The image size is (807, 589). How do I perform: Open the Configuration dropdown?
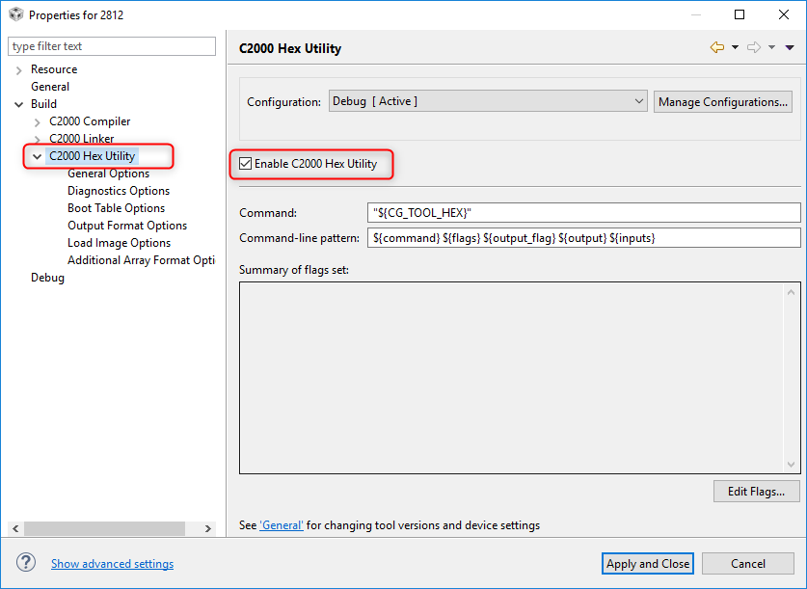638,100
